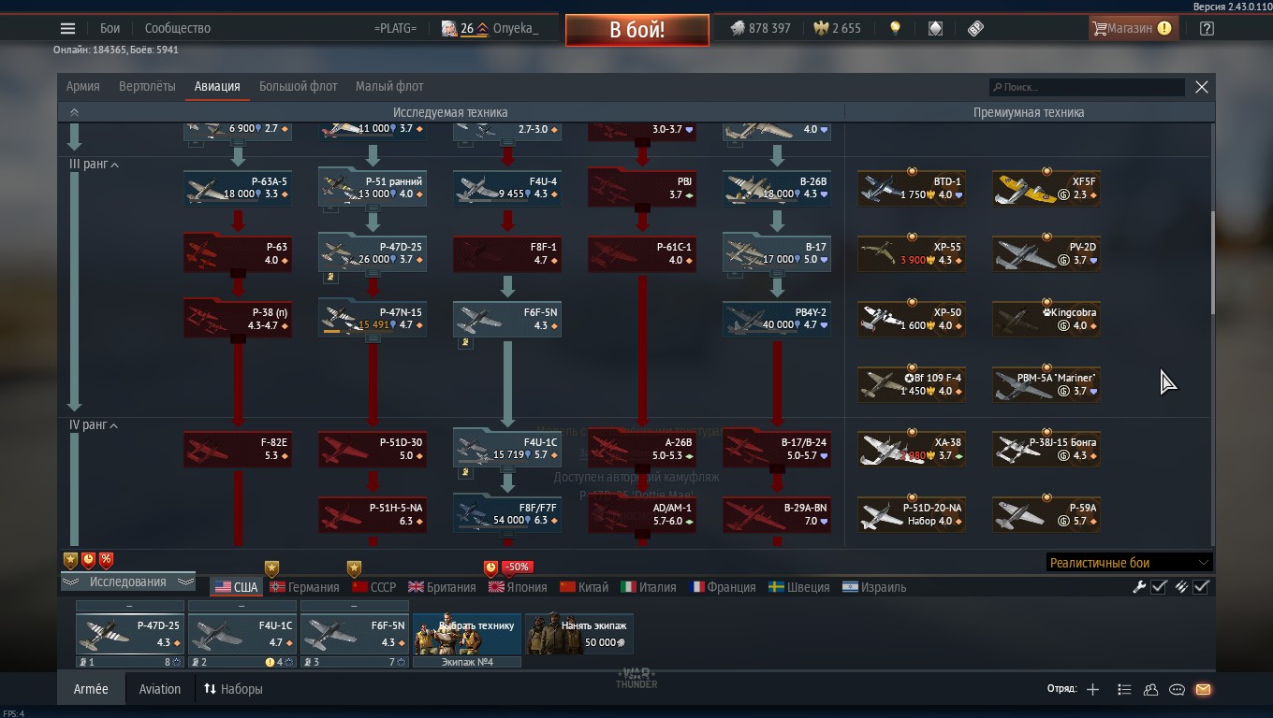Click Нанять экипаж for 50 000
Image resolution: width=1273 pixels, height=718 pixels.
(x=579, y=633)
